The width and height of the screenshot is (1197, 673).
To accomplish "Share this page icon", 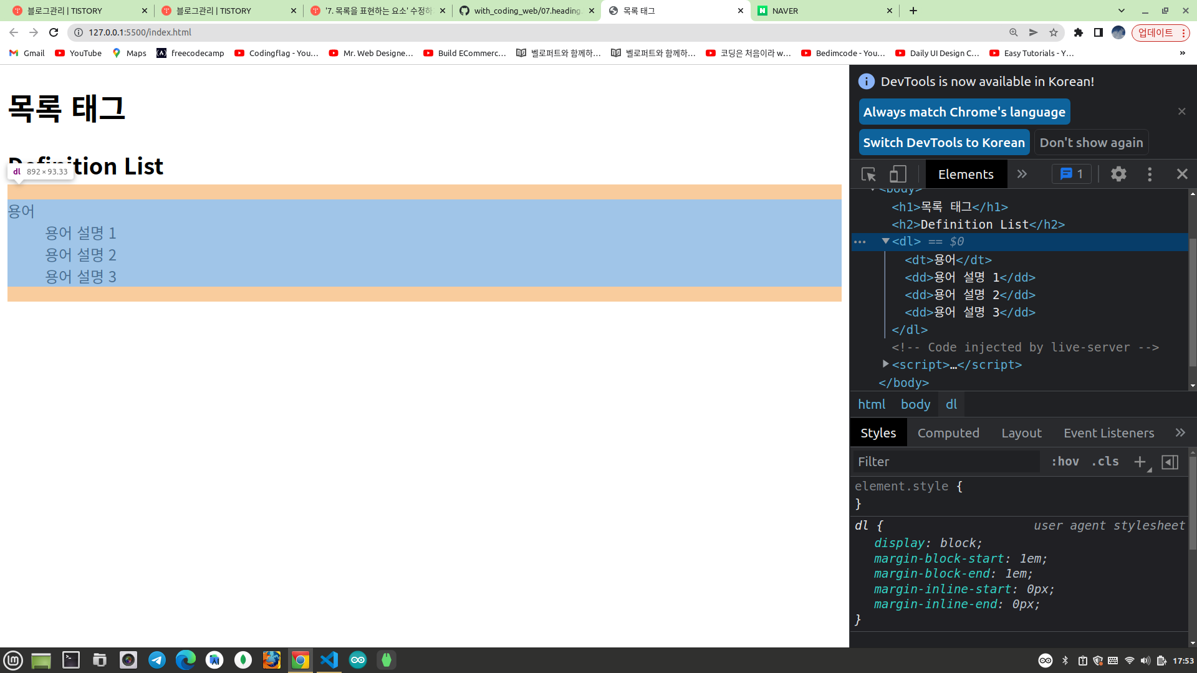I will point(1033,32).
